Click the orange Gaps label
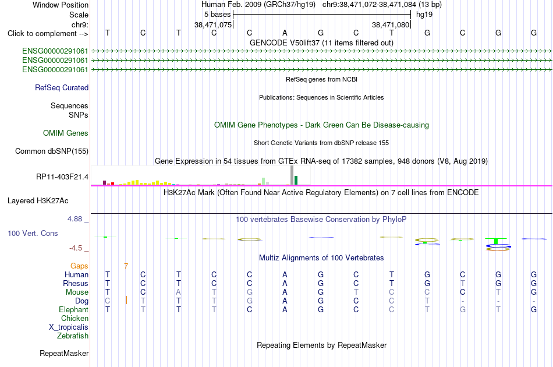This screenshot has height=367, width=553. pyautogui.click(x=79, y=266)
